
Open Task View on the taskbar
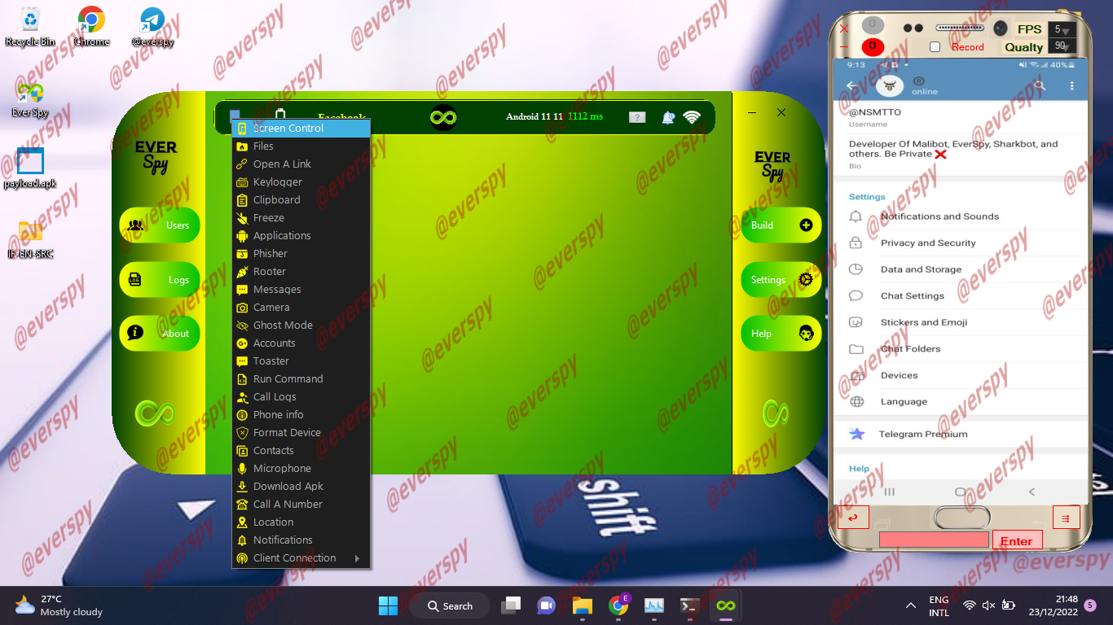(511, 605)
